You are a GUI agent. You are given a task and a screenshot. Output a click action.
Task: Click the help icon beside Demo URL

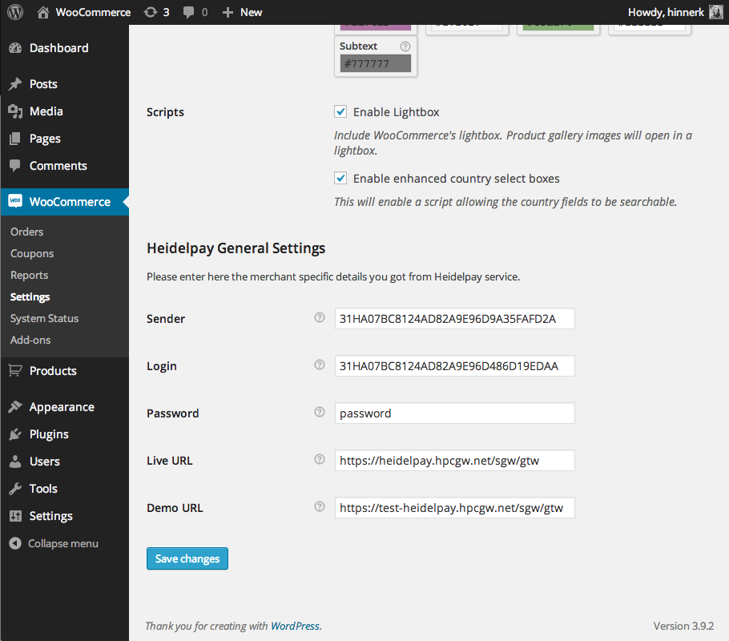tap(320, 507)
